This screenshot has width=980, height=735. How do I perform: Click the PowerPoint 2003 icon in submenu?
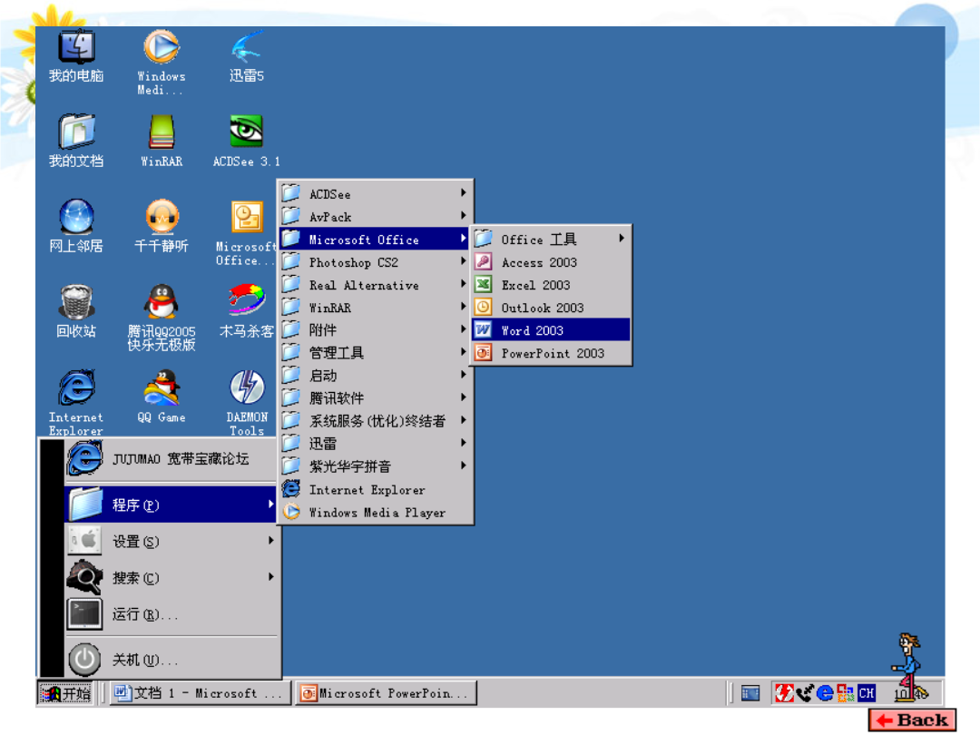coord(483,352)
